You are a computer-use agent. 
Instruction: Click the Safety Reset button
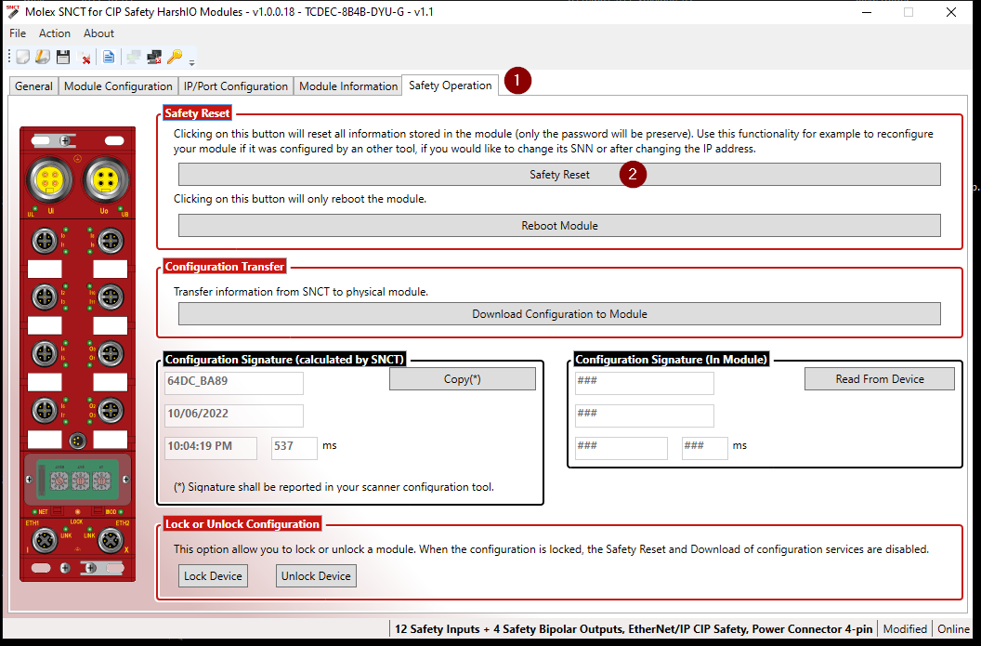(x=559, y=175)
